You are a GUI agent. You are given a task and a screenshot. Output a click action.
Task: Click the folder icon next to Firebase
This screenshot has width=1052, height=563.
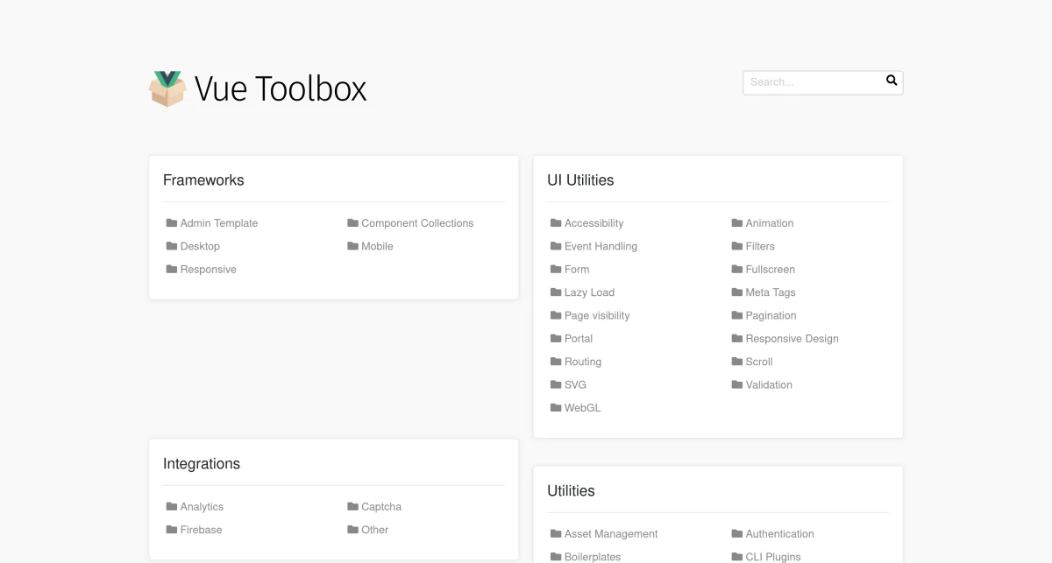click(170, 530)
